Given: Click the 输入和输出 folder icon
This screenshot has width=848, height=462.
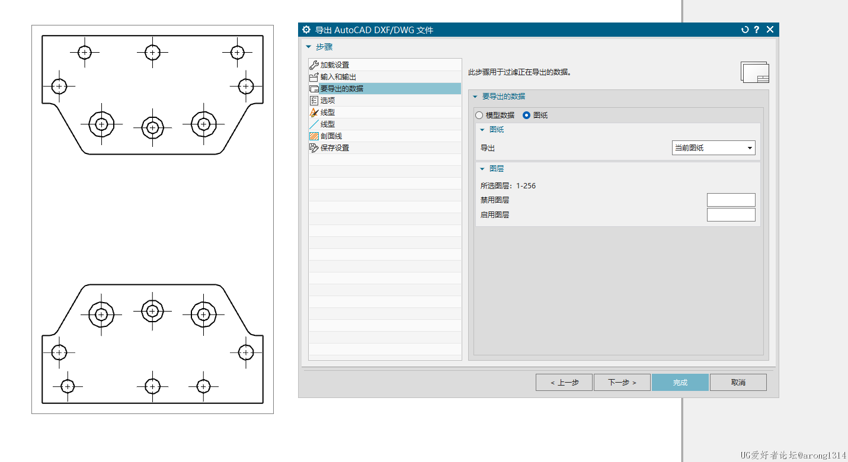Looking at the screenshot, I should click(314, 77).
